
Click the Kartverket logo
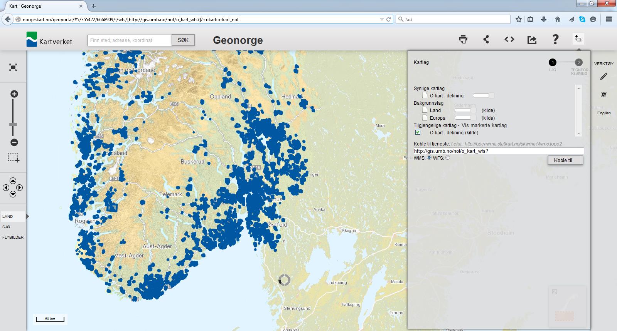click(49, 40)
